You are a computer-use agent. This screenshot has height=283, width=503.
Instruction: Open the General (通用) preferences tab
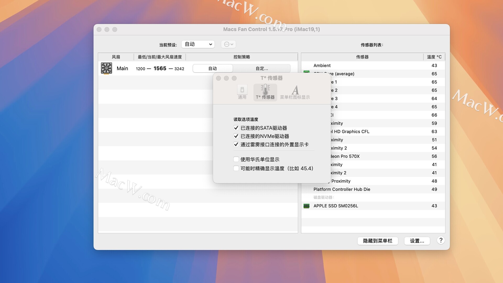coord(242,92)
